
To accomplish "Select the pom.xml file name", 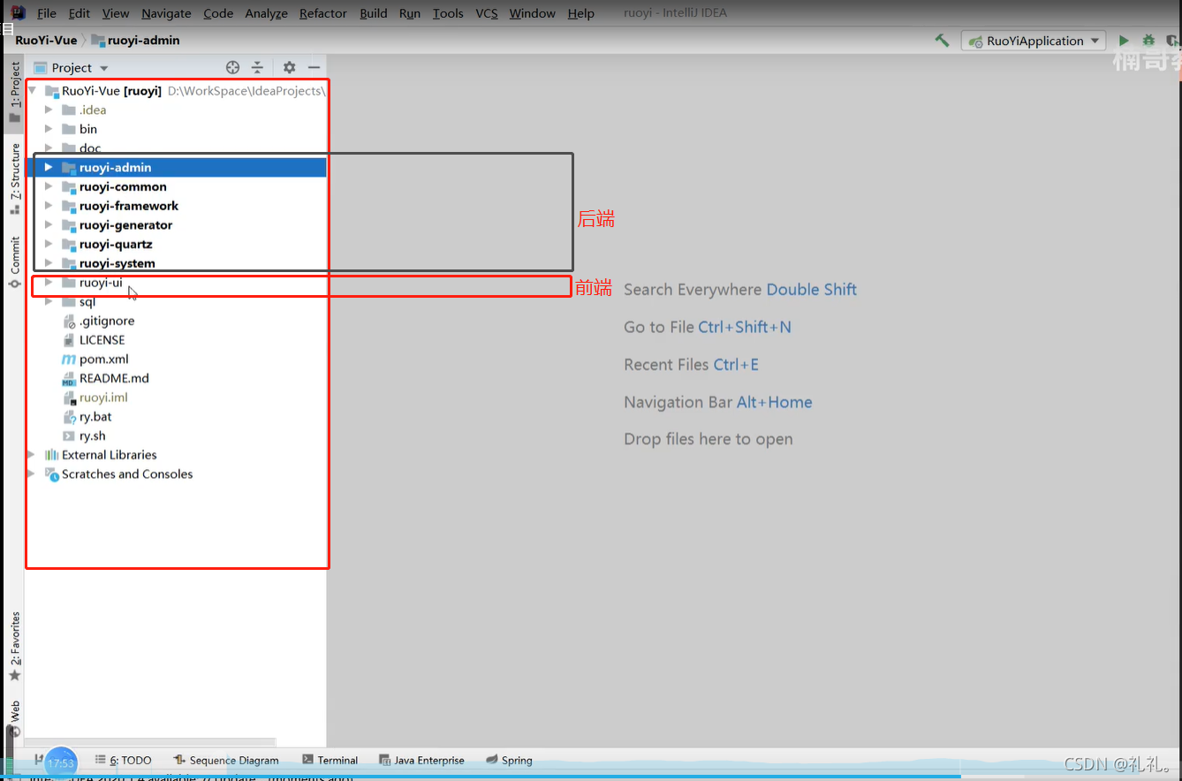I will [103, 359].
